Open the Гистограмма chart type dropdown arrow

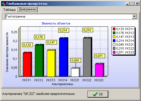tap(134, 16)
